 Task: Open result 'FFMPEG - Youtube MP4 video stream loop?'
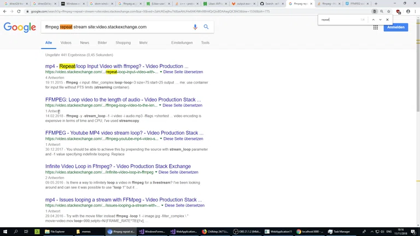click(124, 133)
